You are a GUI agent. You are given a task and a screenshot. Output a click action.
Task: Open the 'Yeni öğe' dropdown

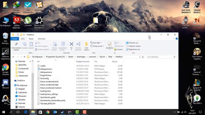pyautogui.click(x=96, y=43)
